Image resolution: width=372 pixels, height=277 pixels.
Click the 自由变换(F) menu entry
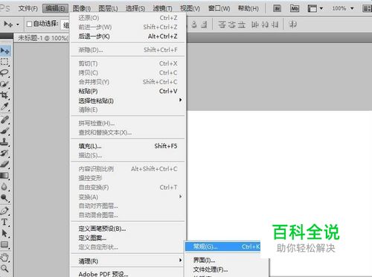tap(128, 187)
